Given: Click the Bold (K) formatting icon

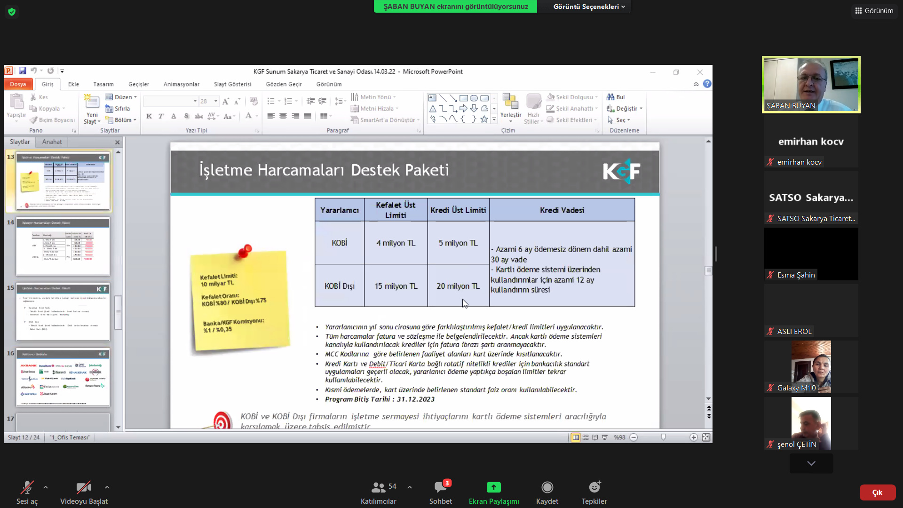Looking at the screenshot, I should [149, 116].
